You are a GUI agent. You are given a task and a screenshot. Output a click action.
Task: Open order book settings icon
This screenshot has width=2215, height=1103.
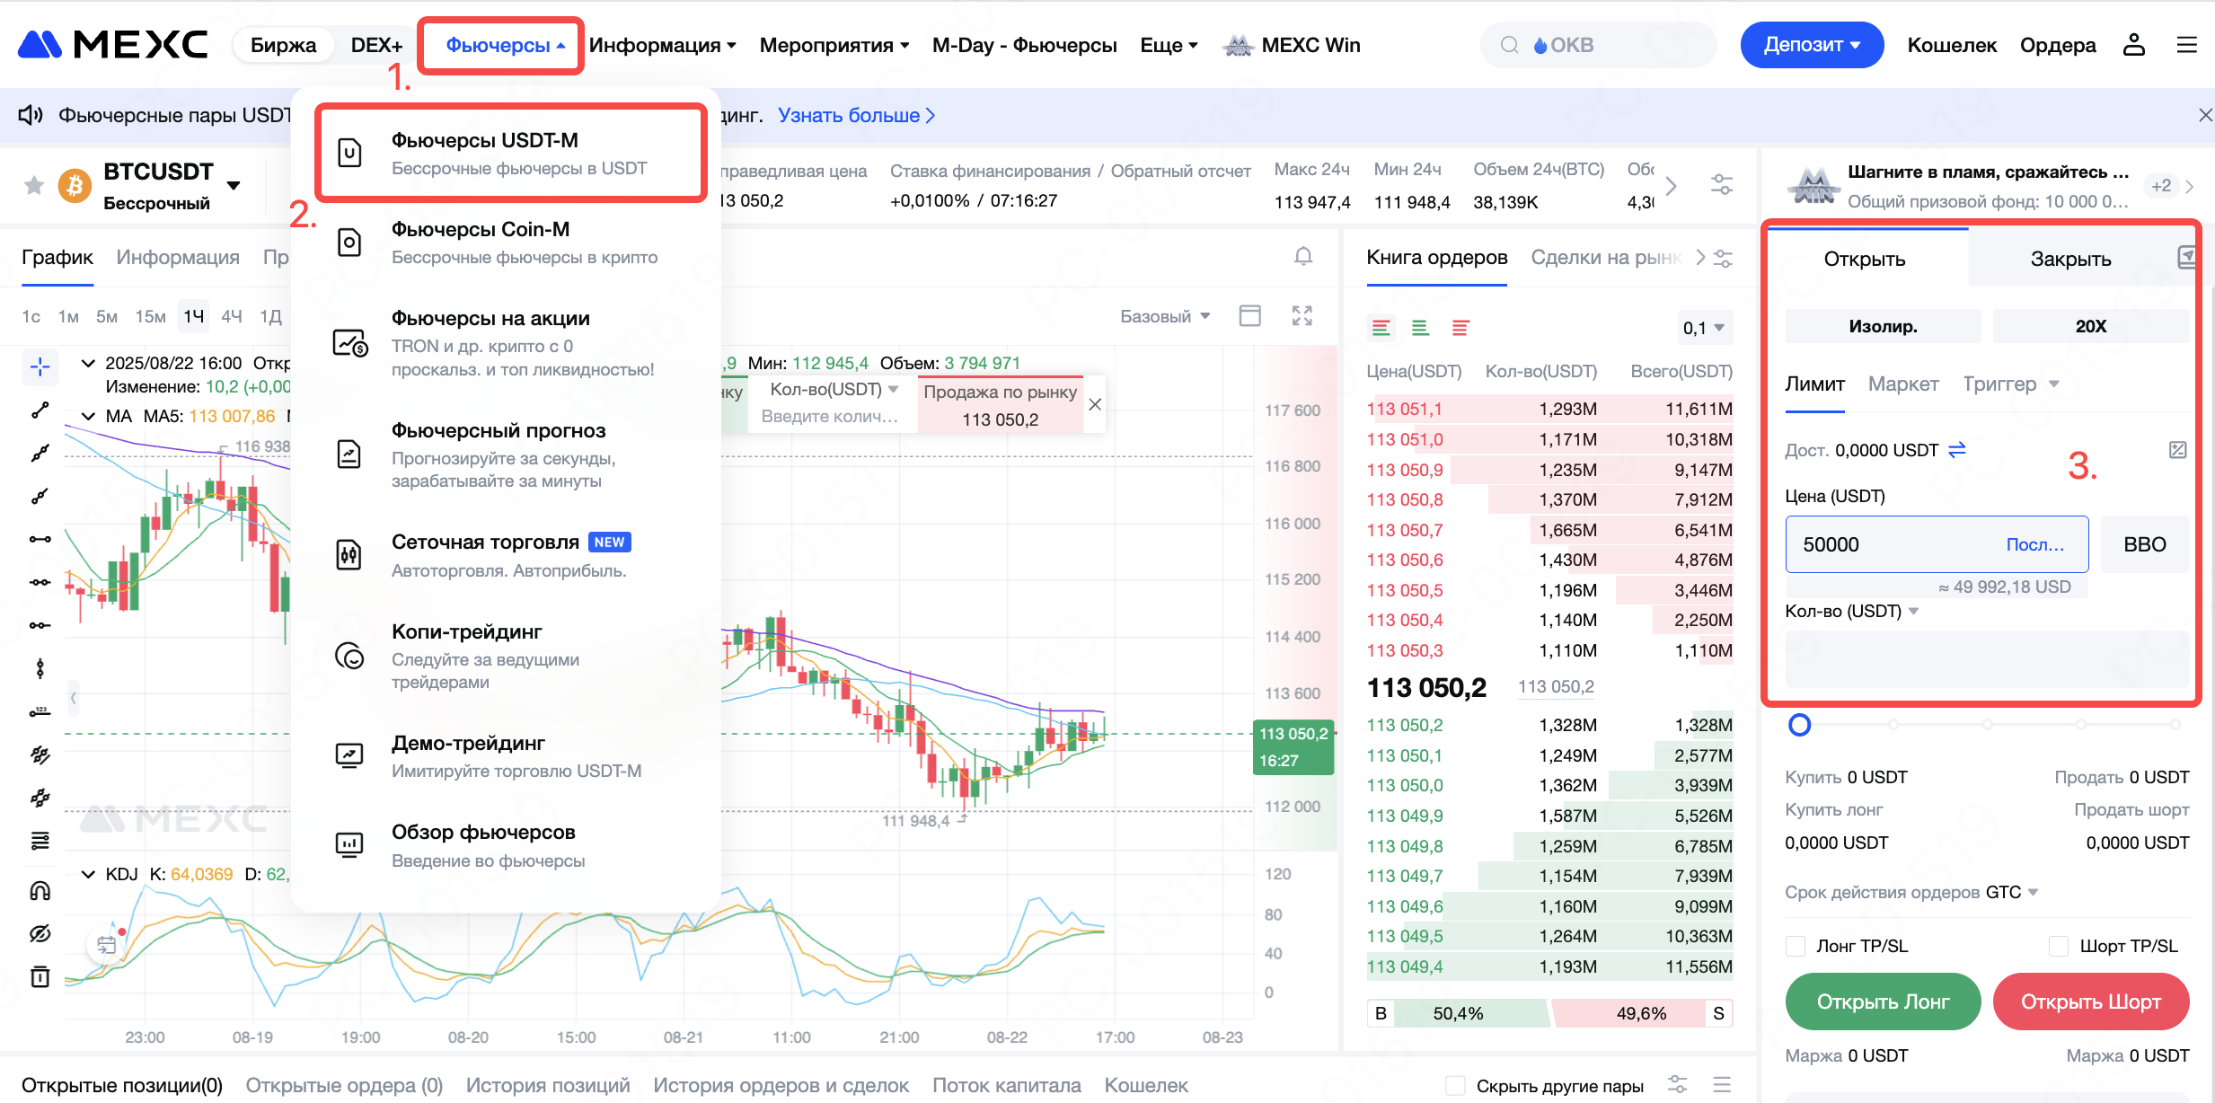1723,258
